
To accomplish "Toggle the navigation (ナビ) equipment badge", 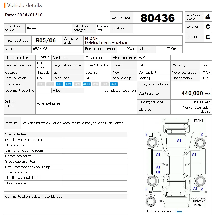I will 41,84.
